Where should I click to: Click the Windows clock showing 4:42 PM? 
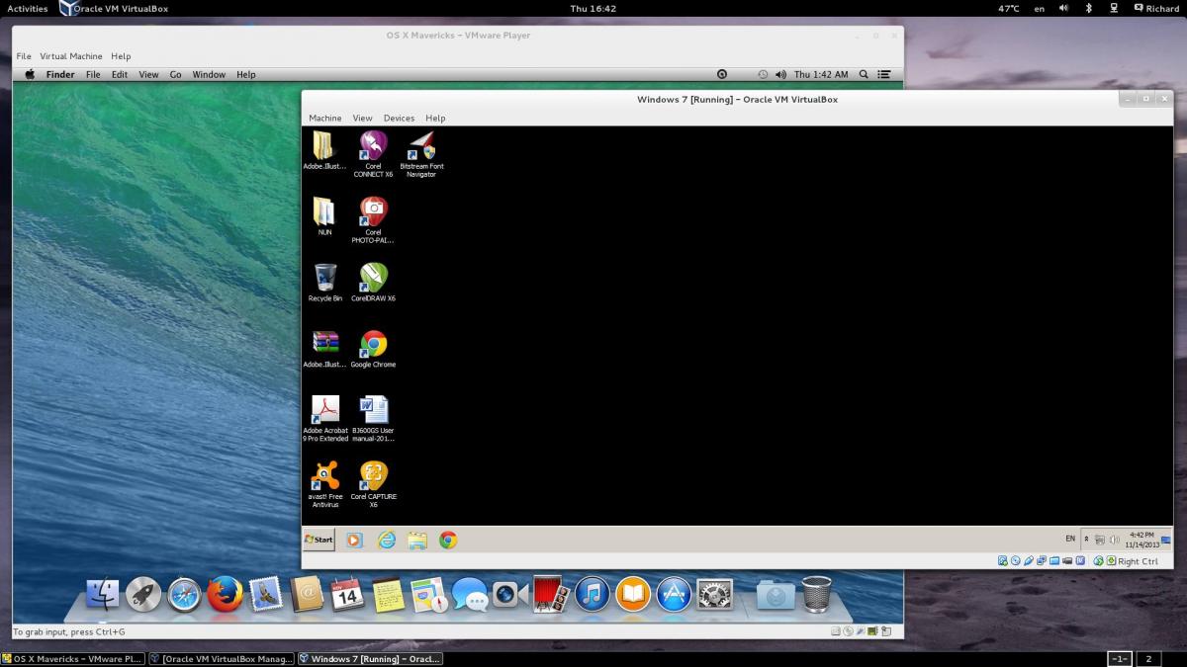pyautogui.click(x=1141, y=540)
